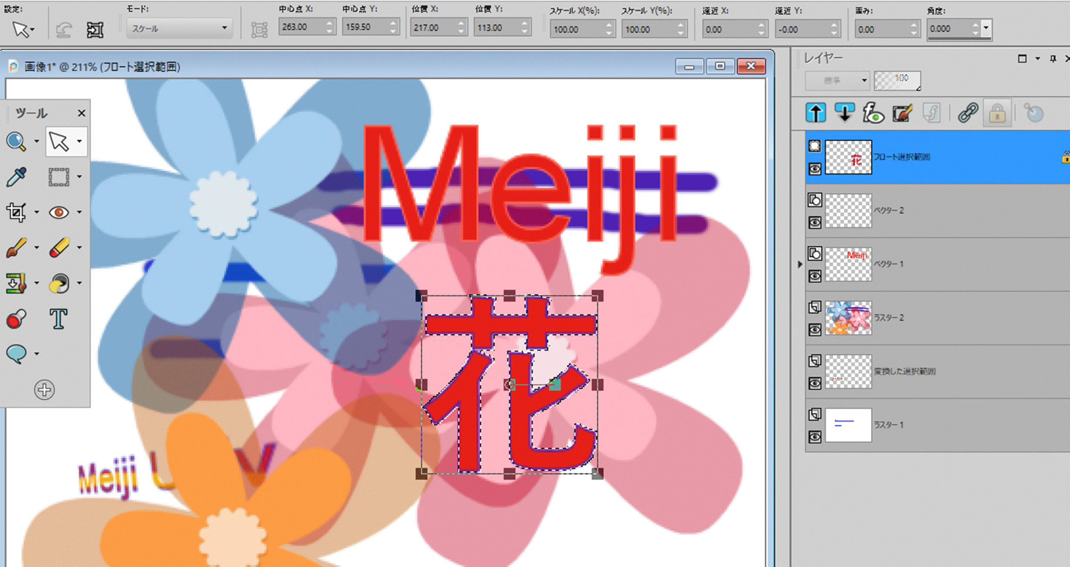Increase the スケール X(%) stepper
The width and height of the screenshot is (1070, 567).
click(609, 25)
